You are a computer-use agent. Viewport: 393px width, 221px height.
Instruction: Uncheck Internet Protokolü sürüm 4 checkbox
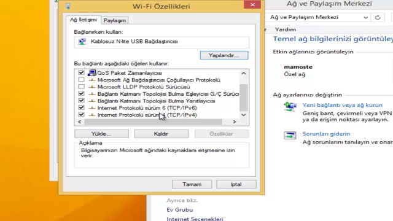click(x=81, y=115)
